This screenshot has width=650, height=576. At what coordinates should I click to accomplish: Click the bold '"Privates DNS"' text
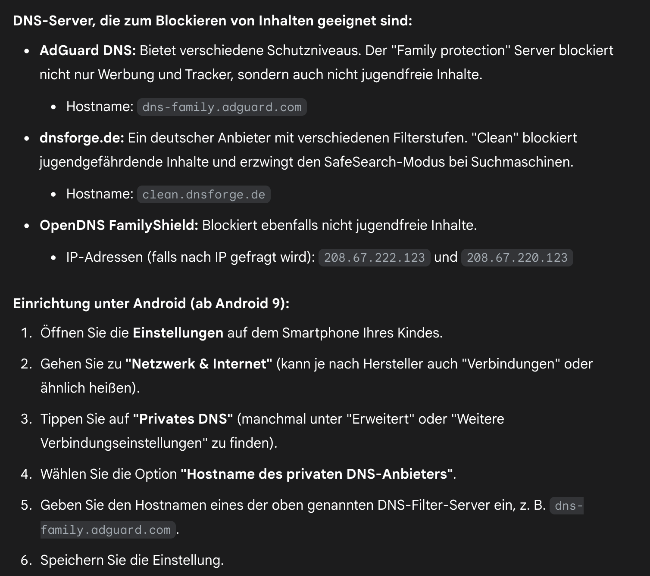point(183,419)
